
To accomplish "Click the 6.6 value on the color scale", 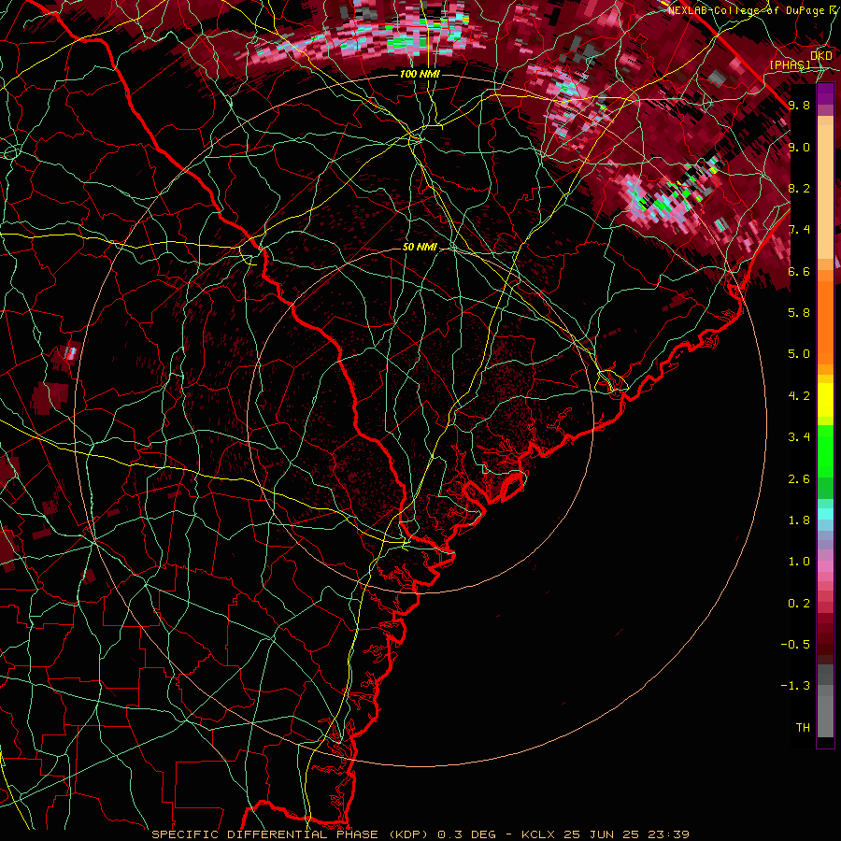I will pyautogui.click(x=799, y=271).
